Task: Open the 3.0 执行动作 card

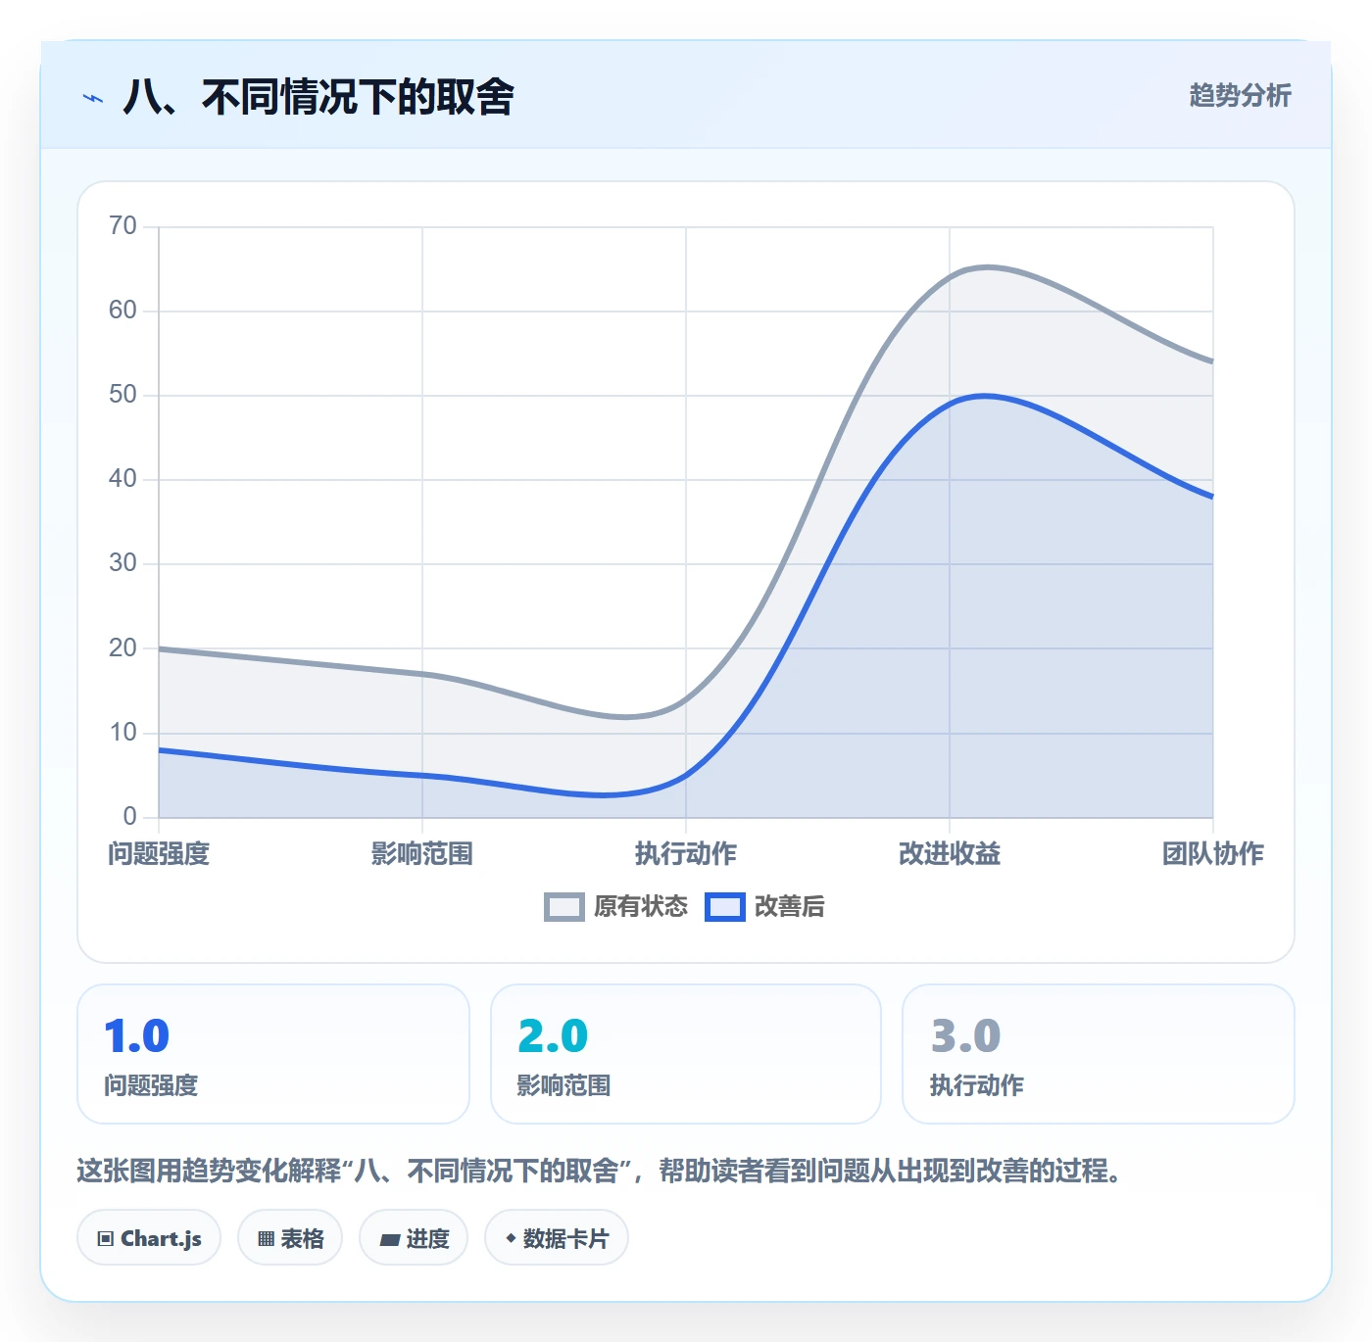Action: pyautogui.click(x=1099, y=1054)
